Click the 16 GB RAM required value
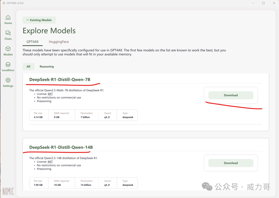Viewport: 279px width, 198px height. 57,185
